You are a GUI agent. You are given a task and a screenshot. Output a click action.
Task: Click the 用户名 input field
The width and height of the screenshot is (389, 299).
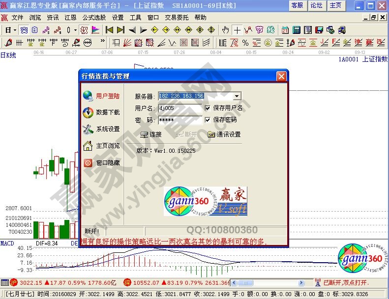[180, 108]
